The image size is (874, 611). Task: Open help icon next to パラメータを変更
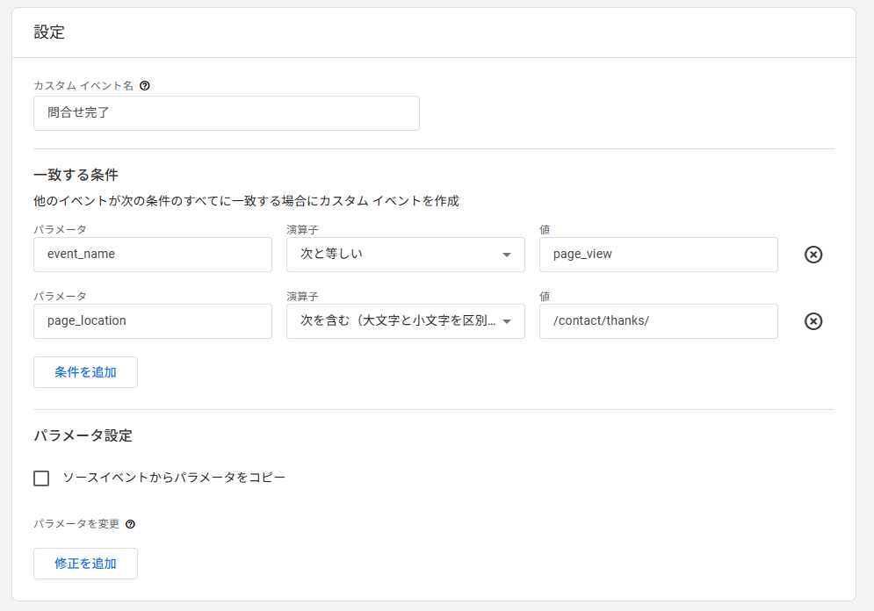(131, 524)
